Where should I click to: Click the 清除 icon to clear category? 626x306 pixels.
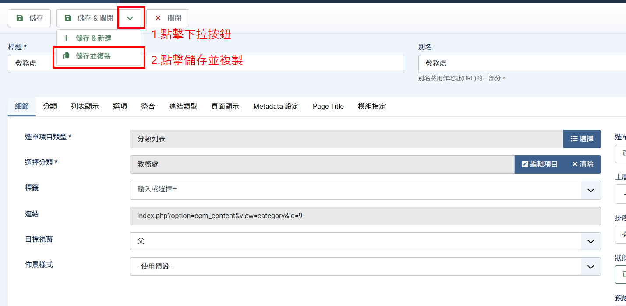coord(575,164)
